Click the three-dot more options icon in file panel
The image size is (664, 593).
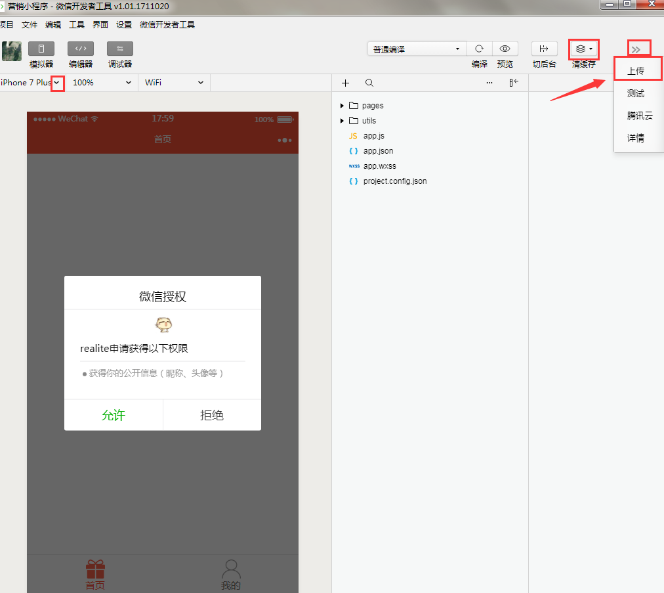489,83
